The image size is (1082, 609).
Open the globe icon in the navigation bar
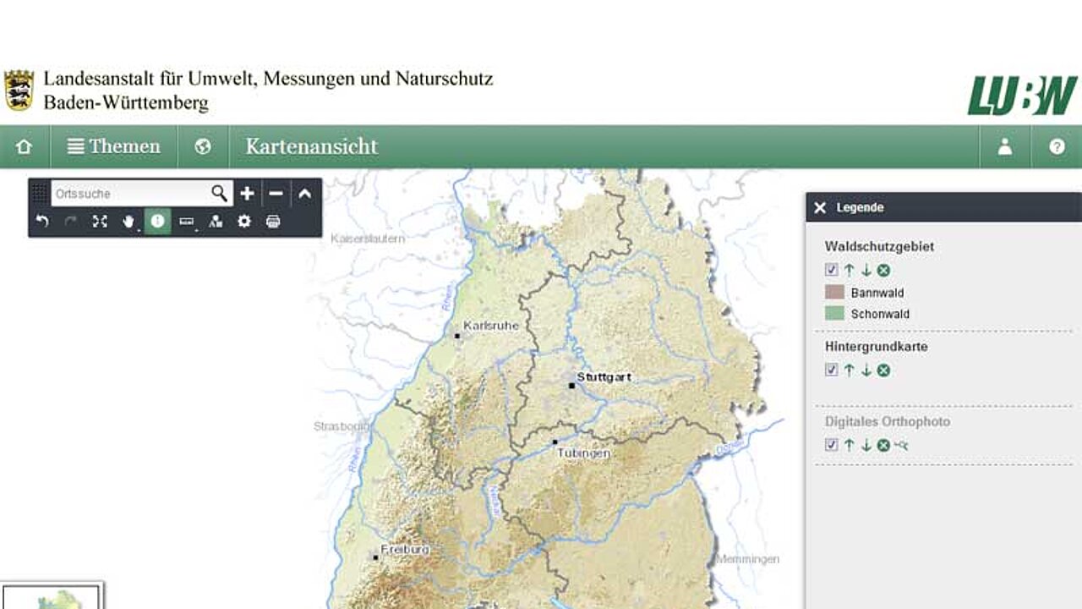pyautogui.click(x=203, y=146)
